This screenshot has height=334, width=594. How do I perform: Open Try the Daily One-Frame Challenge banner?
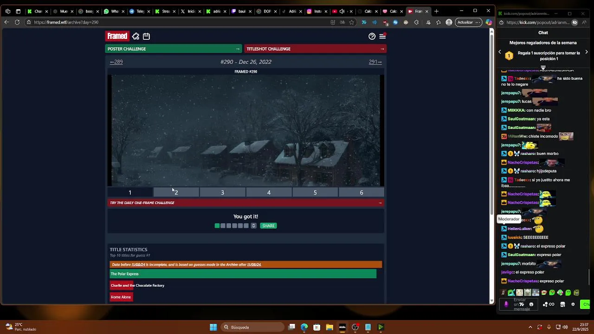(246, 203)
